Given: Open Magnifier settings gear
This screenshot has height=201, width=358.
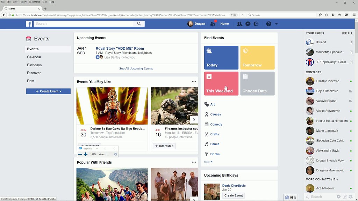Looking at the screenshot, I should pos(115,154).
